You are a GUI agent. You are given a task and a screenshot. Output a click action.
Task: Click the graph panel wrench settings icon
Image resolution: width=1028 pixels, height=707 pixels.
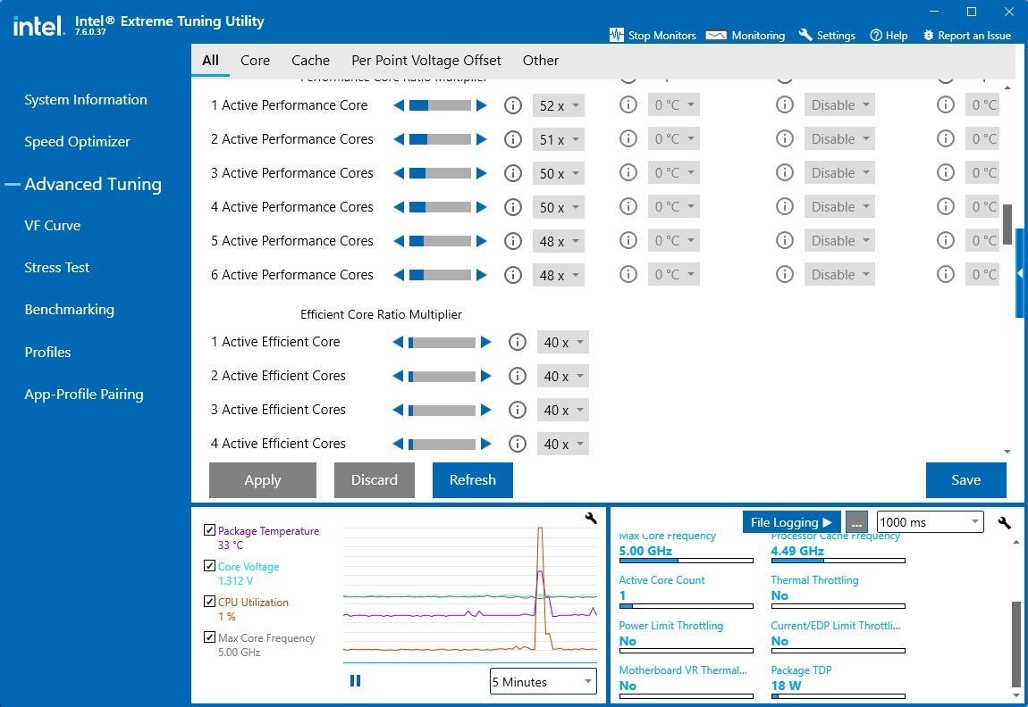pos(591,518)
